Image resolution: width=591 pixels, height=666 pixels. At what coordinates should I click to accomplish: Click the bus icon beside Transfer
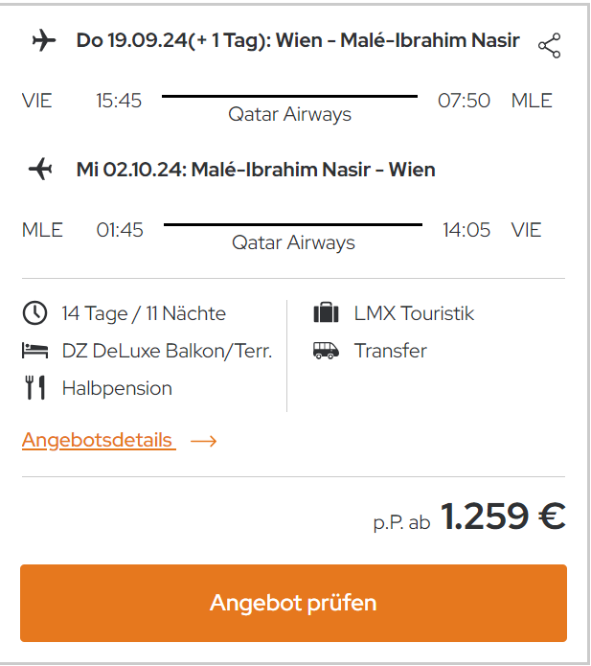(326, 351)
